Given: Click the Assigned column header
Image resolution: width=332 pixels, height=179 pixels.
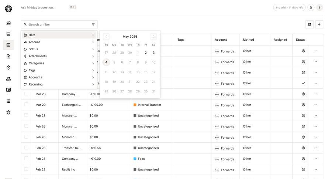Looking at the screenshot, I should click(280, 40).
